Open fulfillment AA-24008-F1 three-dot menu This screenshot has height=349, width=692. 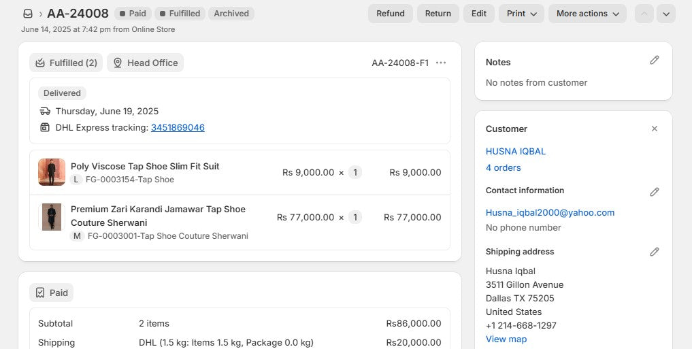pos(441,63)
